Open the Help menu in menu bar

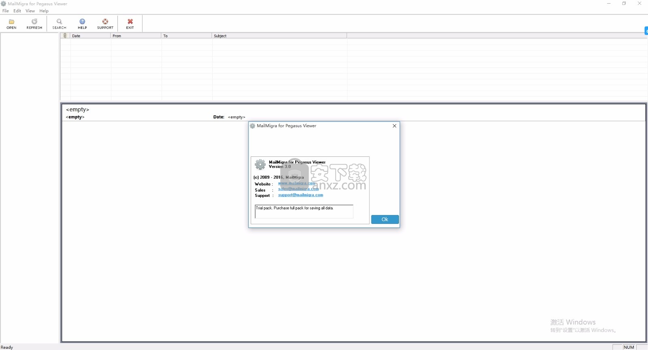point(44,11)
